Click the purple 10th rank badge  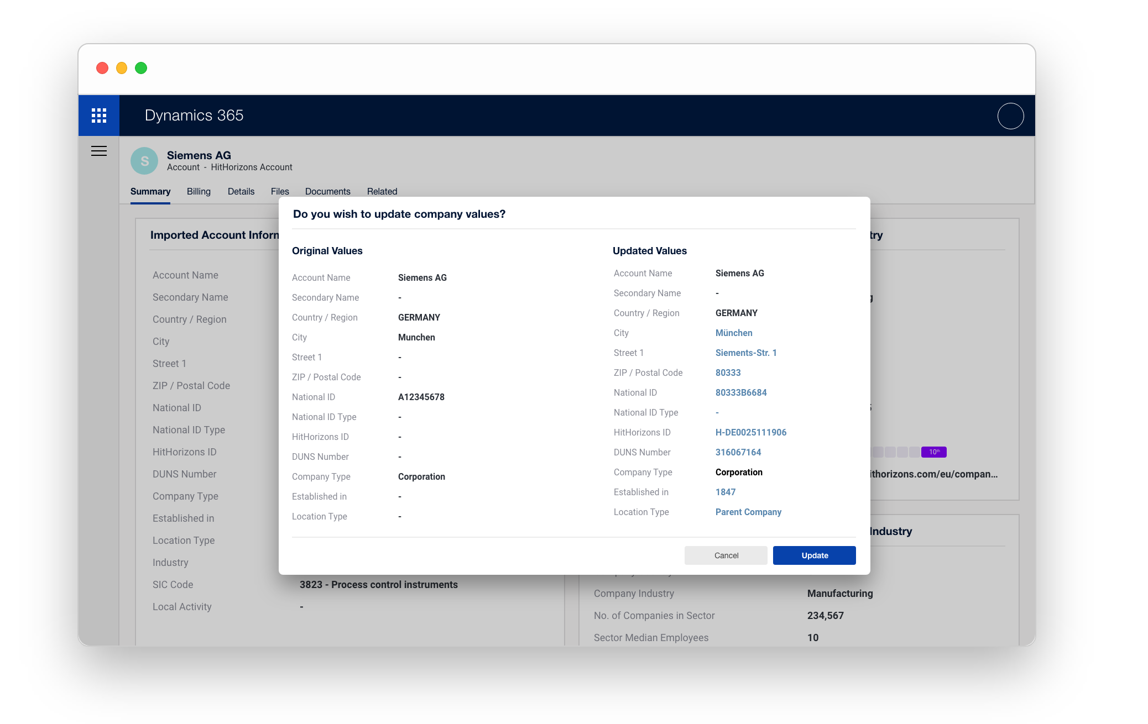click(x=934, y=452)
